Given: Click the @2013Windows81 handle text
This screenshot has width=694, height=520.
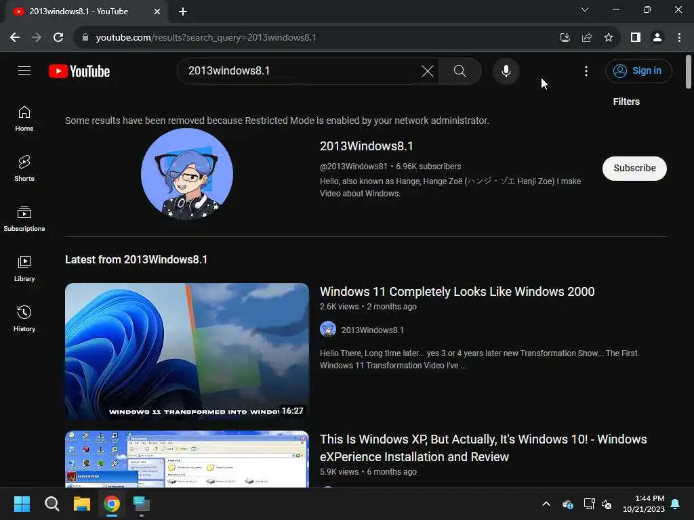Looking at the screenshot, I should (x=353, y=167).
